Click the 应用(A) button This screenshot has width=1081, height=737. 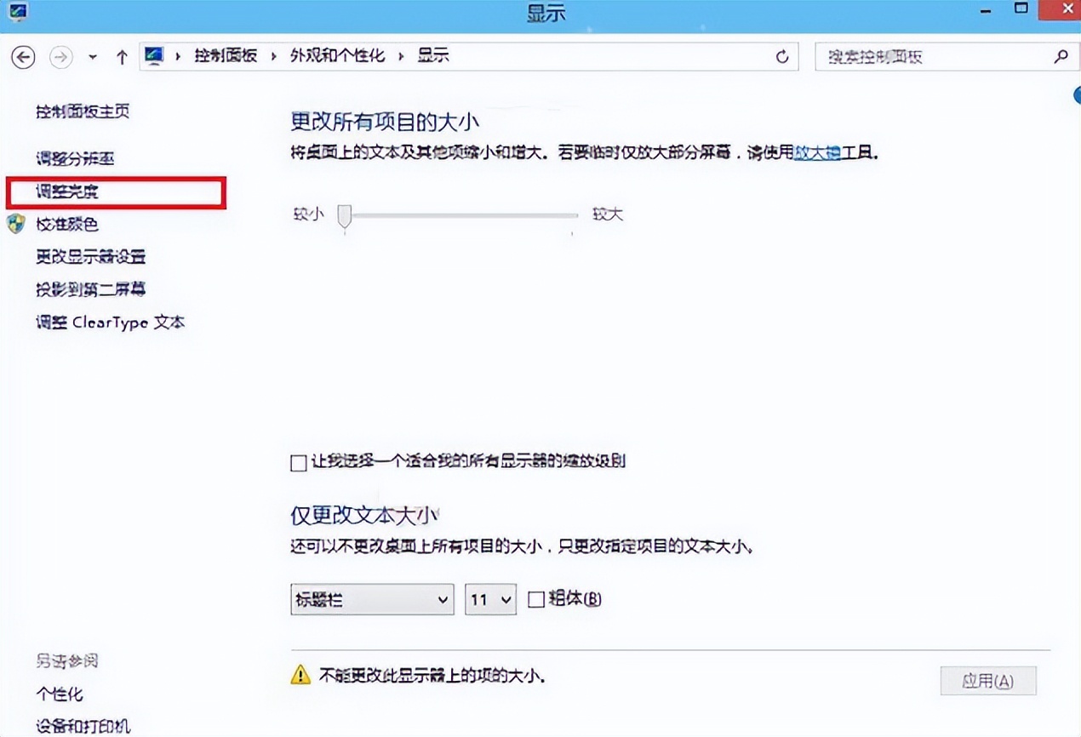[987, 681]
